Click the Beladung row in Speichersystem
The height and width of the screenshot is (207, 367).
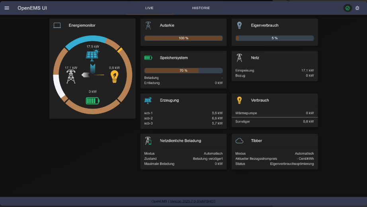pyautogui.click(x=183, y=78)
